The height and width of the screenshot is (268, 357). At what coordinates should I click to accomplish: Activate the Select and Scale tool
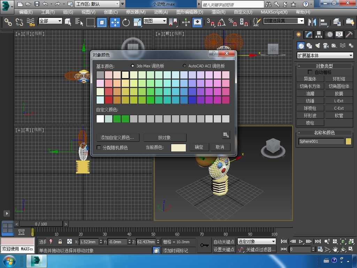[137, 22]
